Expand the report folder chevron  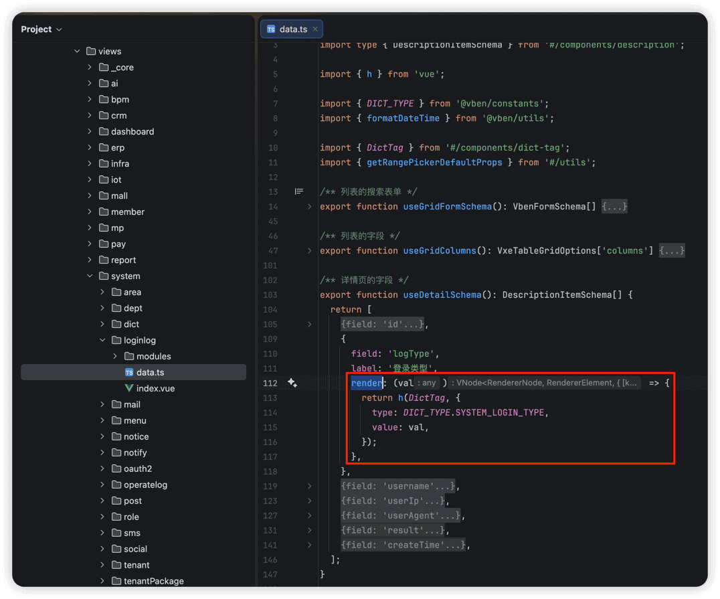[x=90, y=260]
